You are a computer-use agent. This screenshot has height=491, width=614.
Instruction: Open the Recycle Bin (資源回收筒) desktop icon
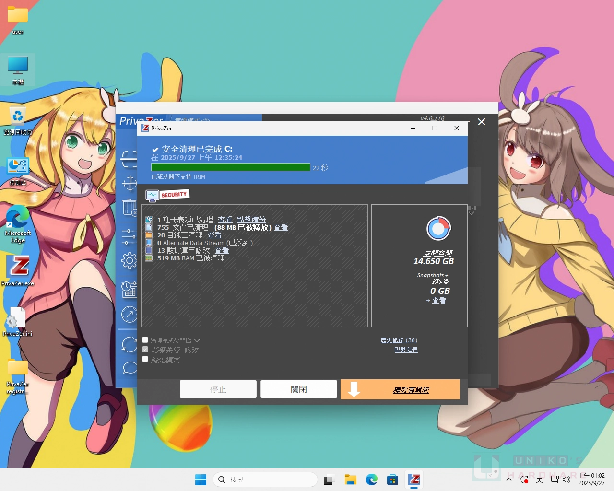pos(18,120)
